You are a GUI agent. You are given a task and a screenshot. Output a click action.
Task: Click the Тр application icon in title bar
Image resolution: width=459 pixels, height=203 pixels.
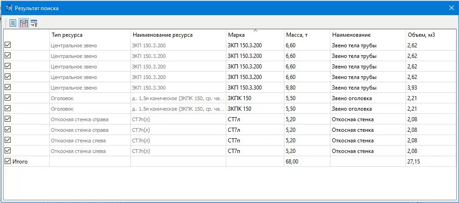point(8,8)
